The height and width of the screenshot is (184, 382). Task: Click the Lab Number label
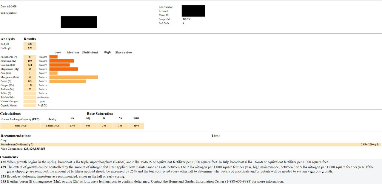coord(166,7)
